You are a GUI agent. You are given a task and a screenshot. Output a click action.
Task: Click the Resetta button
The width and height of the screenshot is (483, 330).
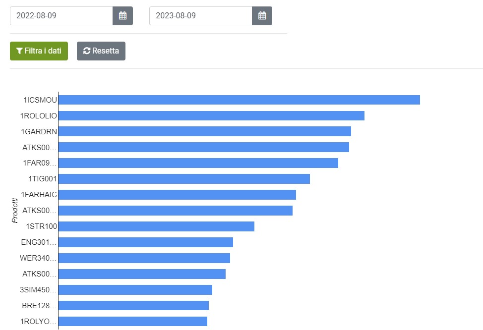[x=101, y=50]
